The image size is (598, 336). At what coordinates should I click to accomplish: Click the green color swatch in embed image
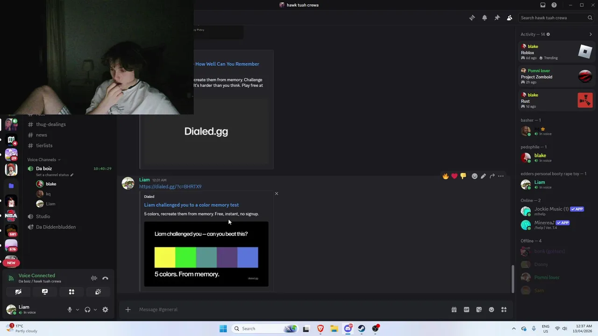(185, 257)
